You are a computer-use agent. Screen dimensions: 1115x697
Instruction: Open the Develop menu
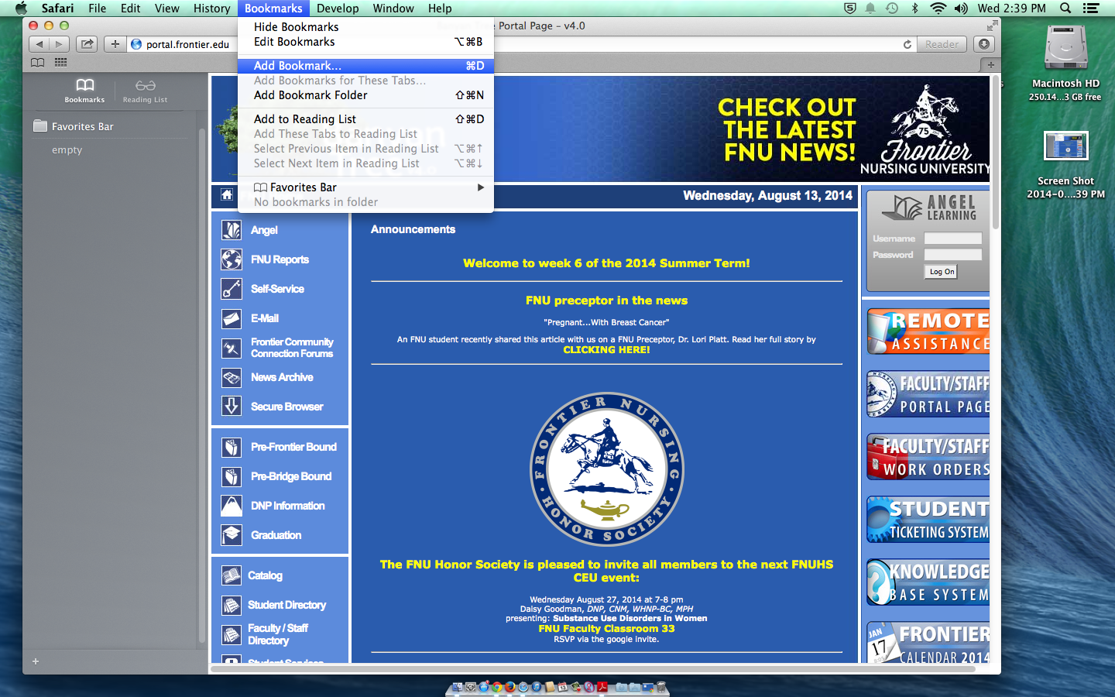coord(338,9)
